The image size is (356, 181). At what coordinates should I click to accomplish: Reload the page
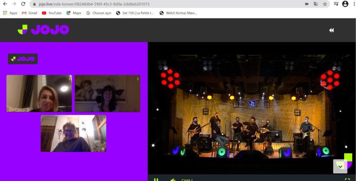click(x=23, y=4)
